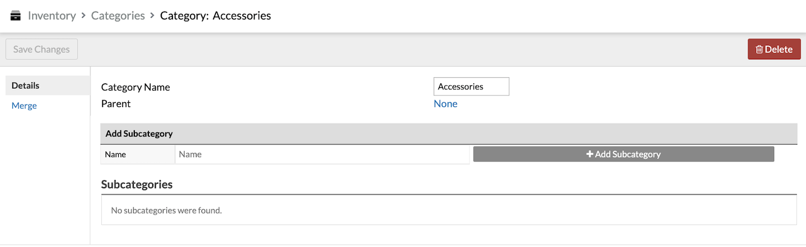Click the chevron after Inventory breadcrumb
The height and width of the screenshot is (247, 806).
click(83, 16)
